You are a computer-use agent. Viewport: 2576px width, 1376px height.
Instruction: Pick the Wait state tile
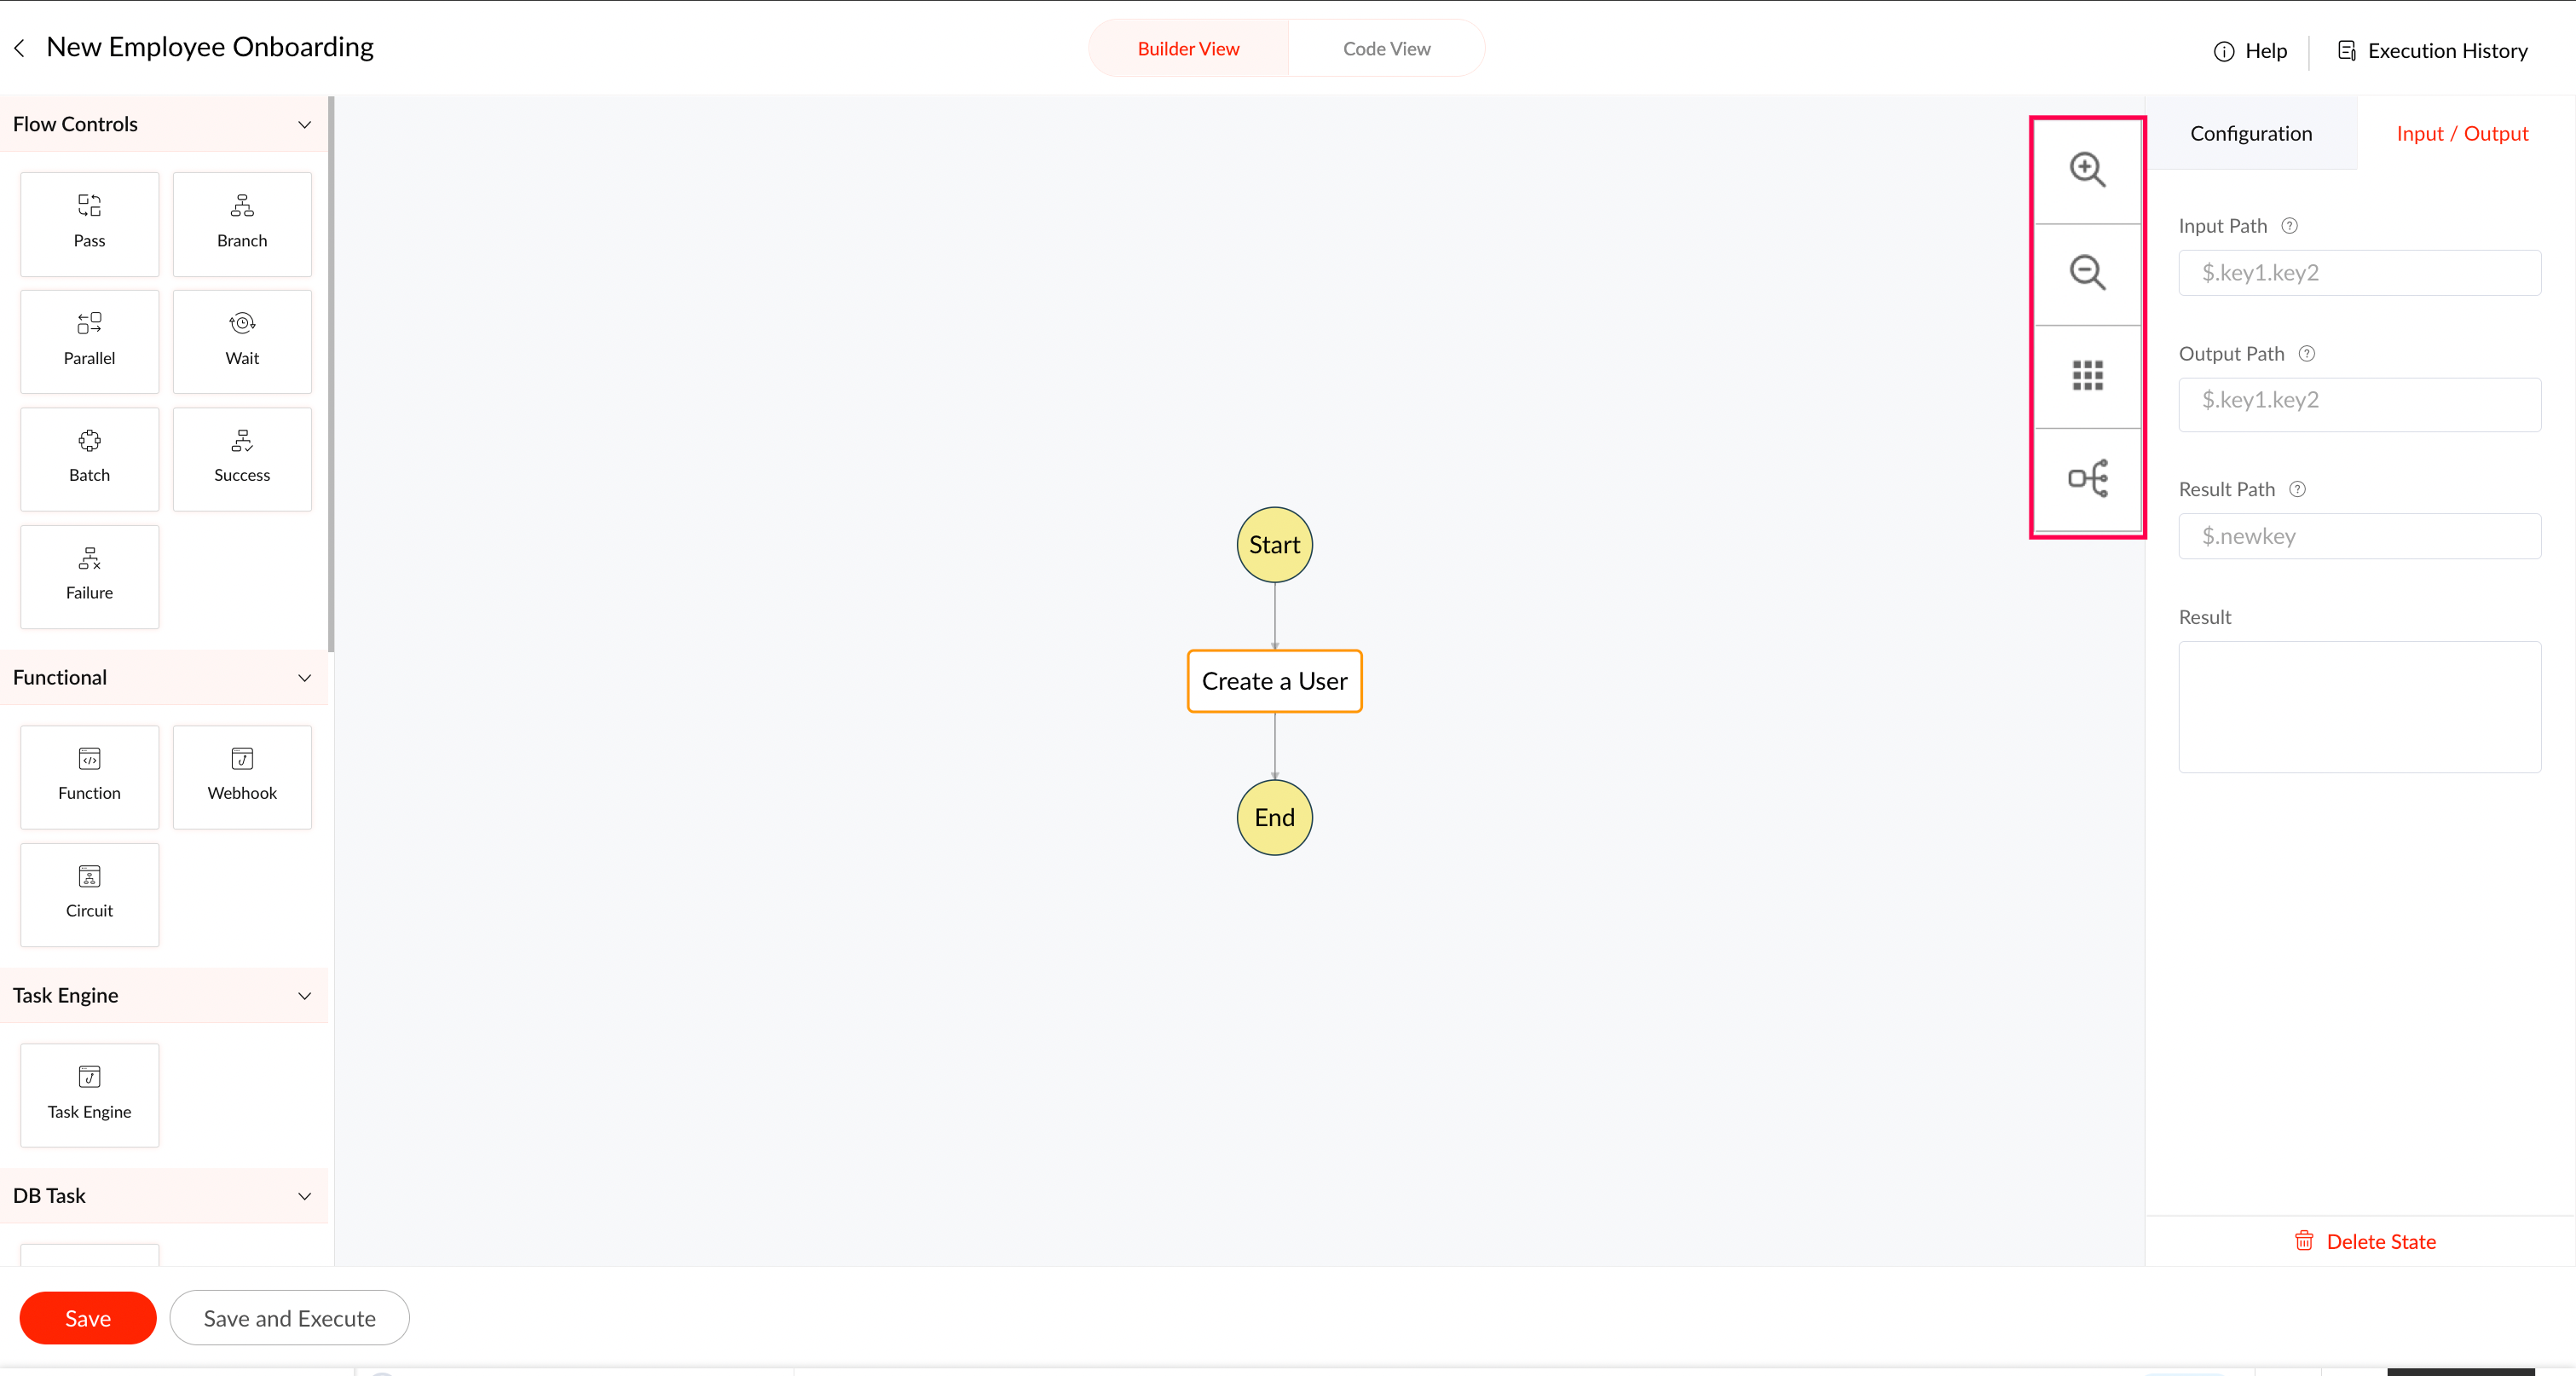coord(242,341)
